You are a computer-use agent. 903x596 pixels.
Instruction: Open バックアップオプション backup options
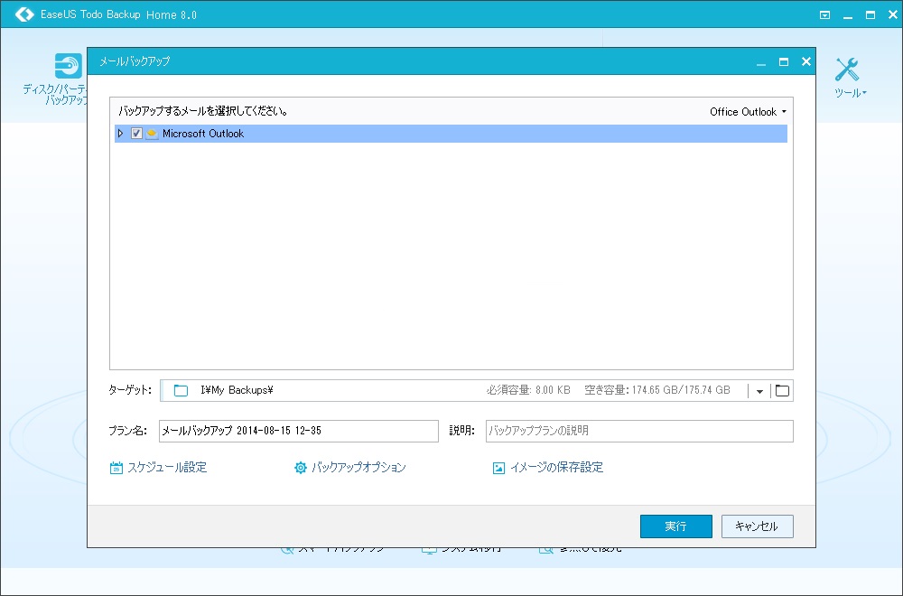click(x=350, y=468)
